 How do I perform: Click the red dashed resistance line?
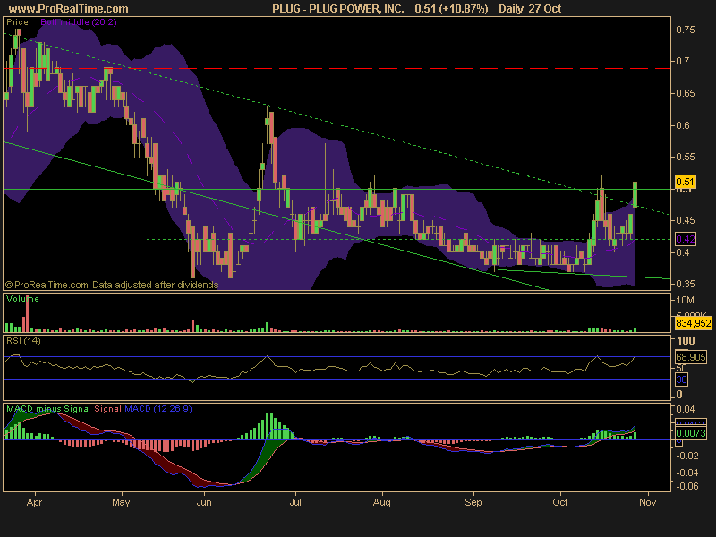pyautogui.click(x=337, y=69)
